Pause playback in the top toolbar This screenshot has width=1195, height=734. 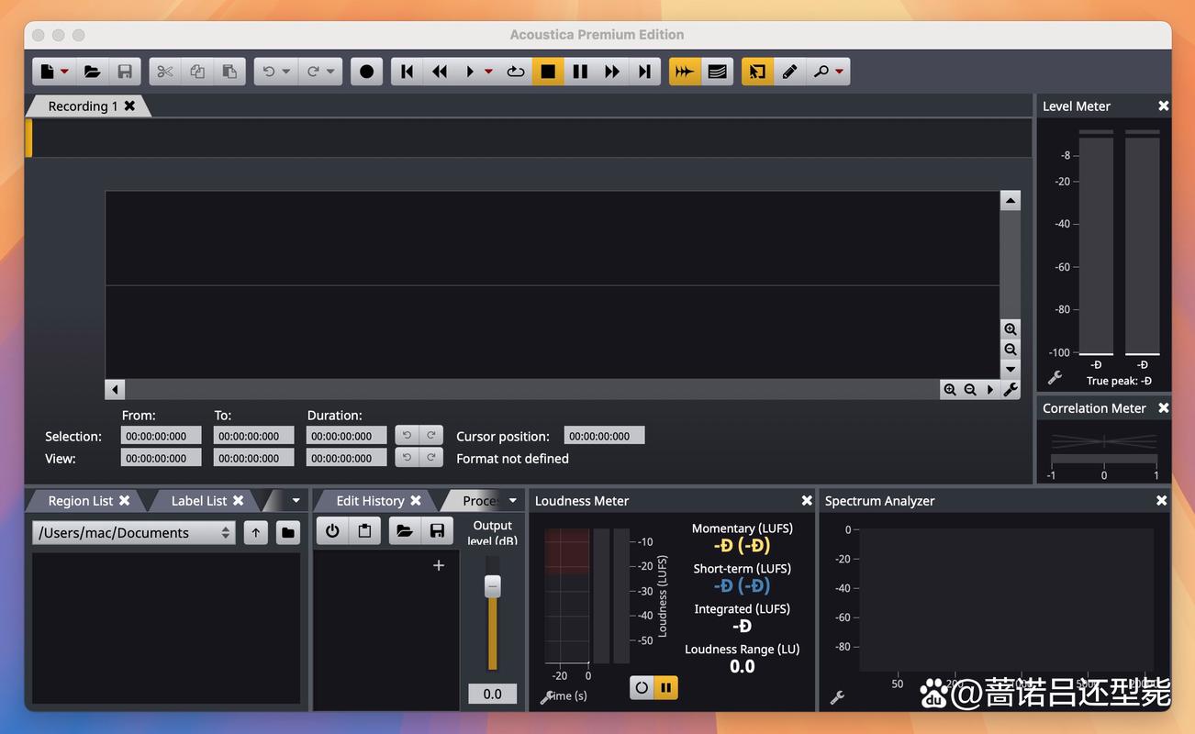580,72
